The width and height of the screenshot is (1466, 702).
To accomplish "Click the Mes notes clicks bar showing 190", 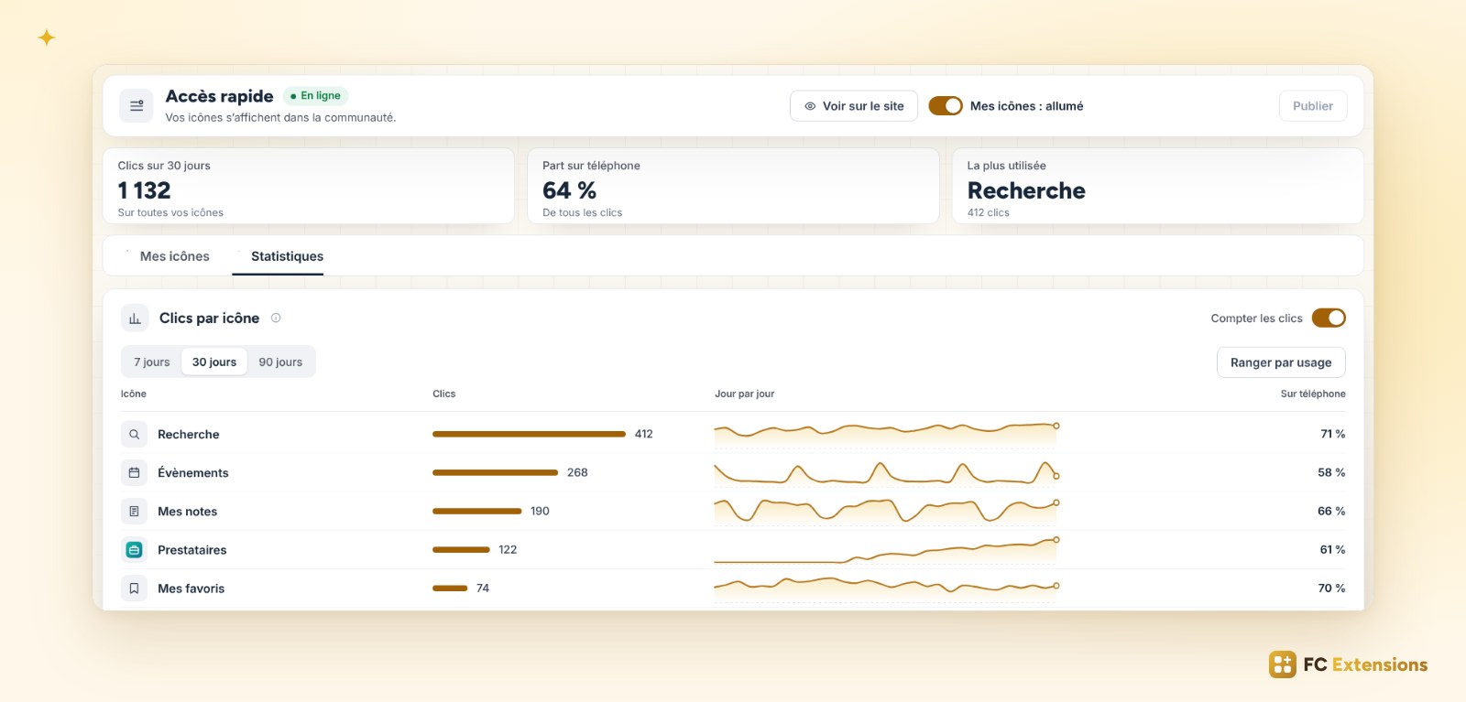I will [476, 511].
